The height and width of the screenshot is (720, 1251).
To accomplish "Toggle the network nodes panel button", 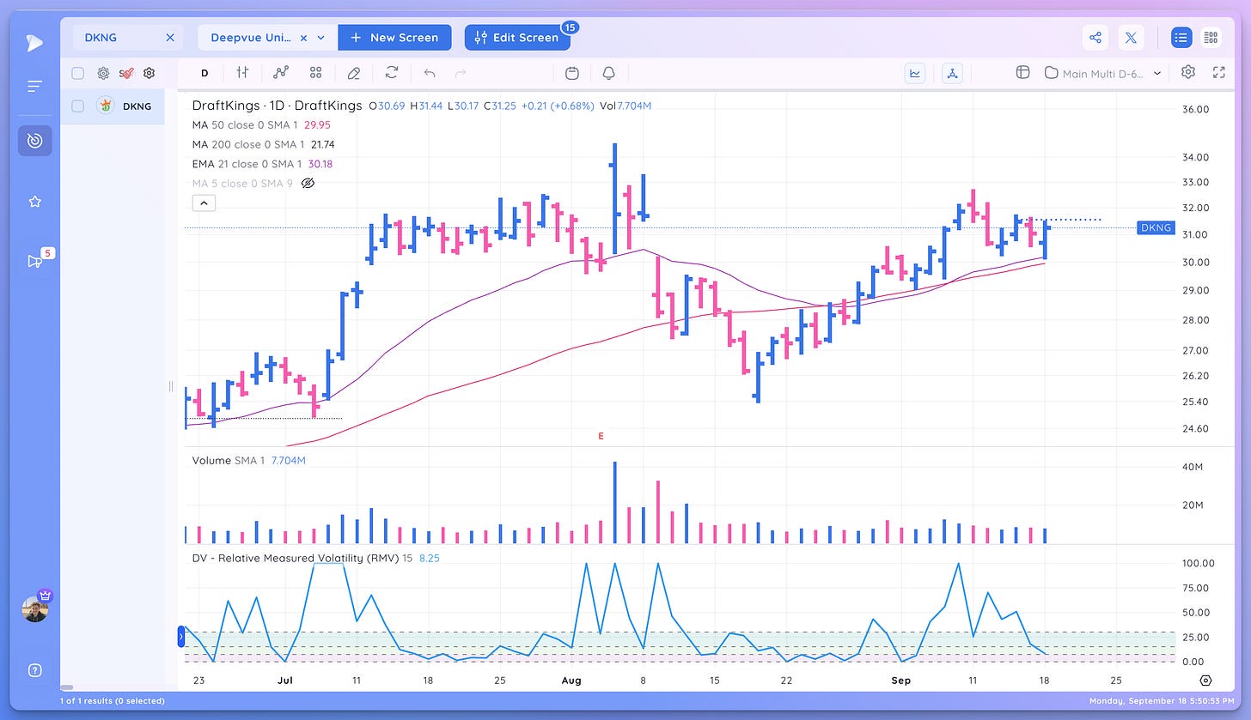I will (952, 73).
